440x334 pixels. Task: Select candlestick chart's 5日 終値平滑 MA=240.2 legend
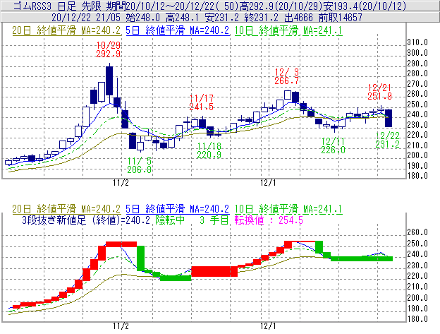tap(178, 30)
